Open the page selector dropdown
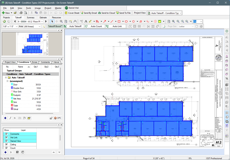This screenshot has height=160, width=230. (42, 21)
